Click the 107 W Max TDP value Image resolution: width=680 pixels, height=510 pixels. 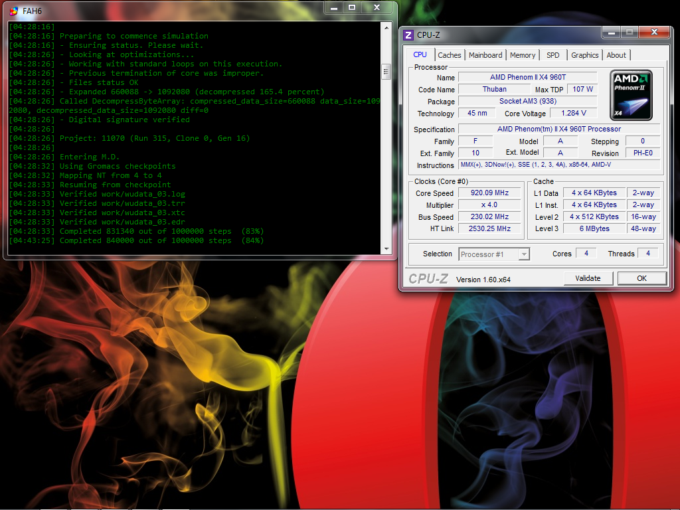[x=582, y=90]
